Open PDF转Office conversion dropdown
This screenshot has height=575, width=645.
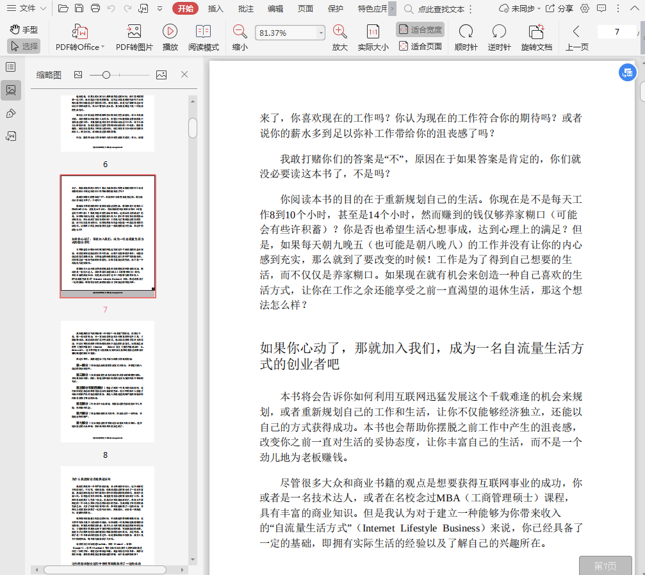tap(80, 37)
